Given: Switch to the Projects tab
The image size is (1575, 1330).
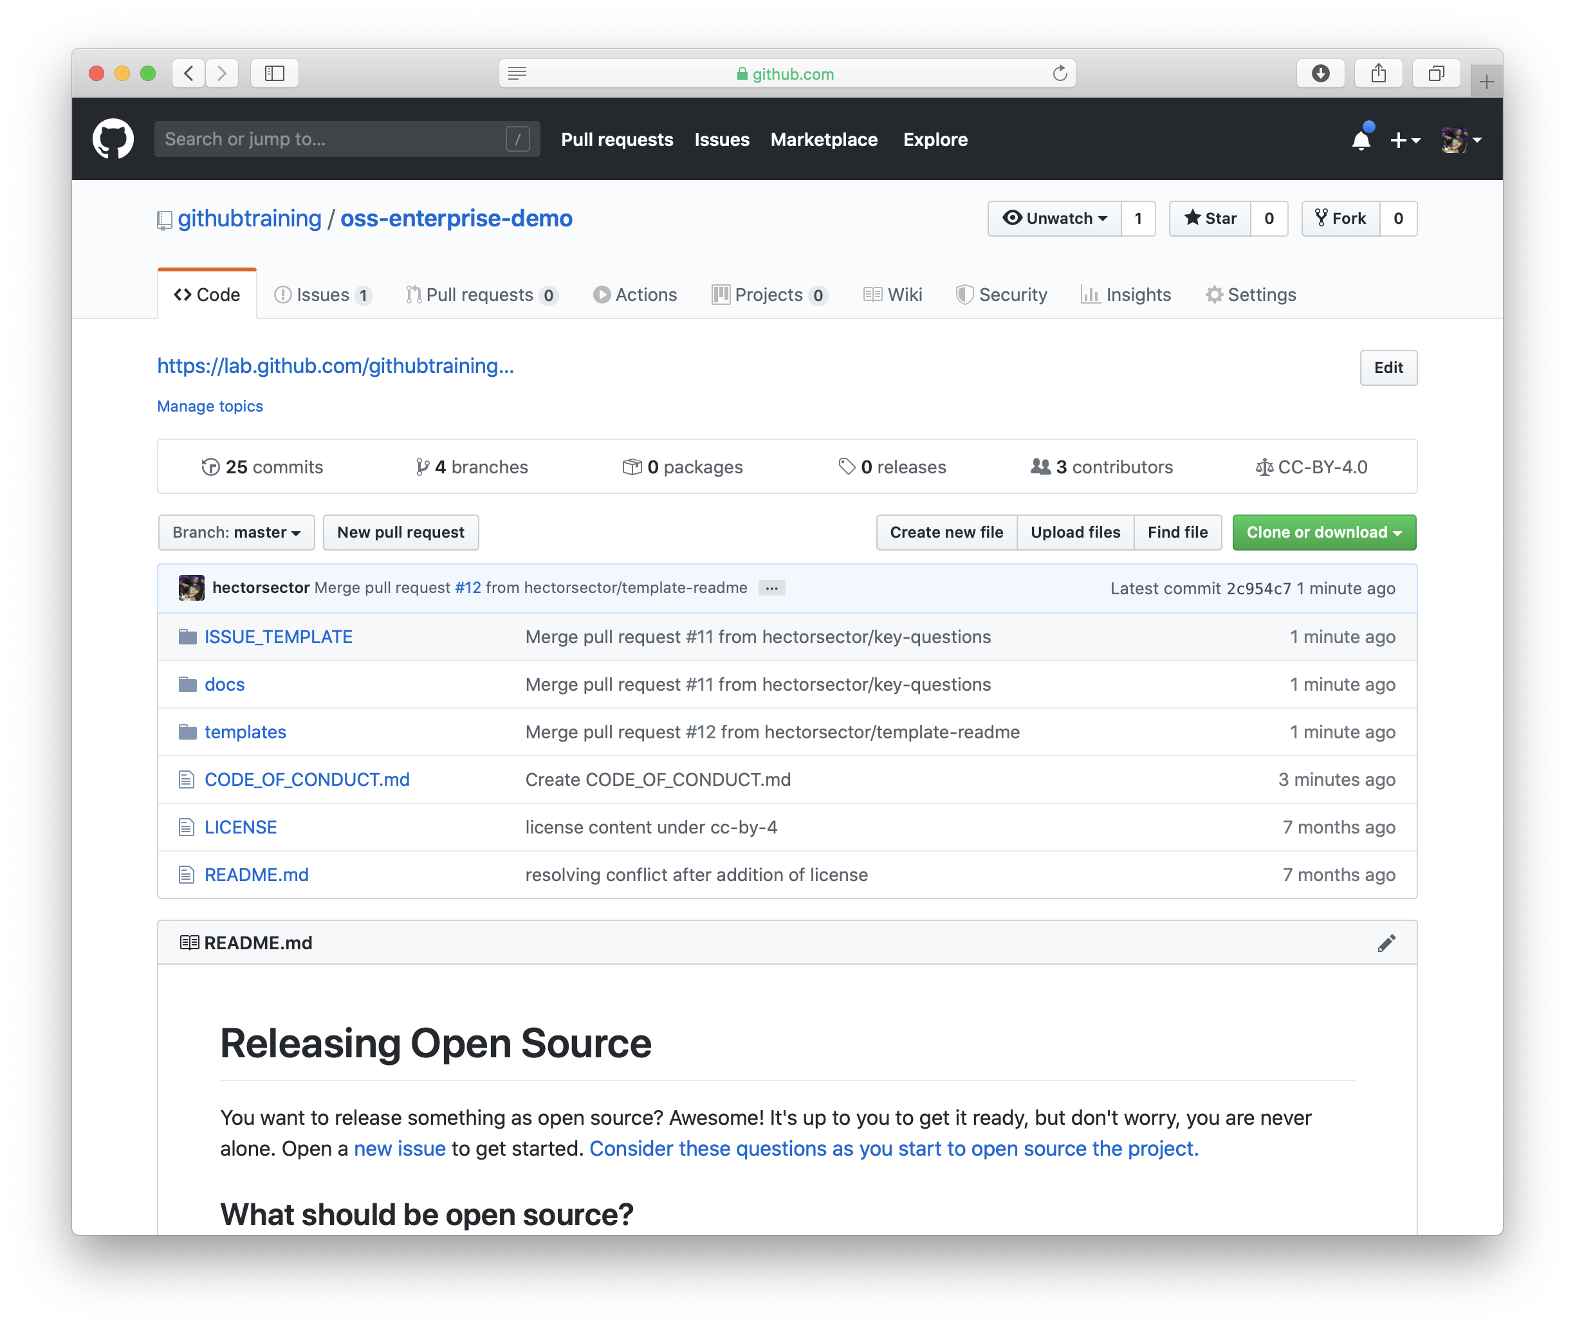Looking at the screenshot, I should (x=769, y=295).
